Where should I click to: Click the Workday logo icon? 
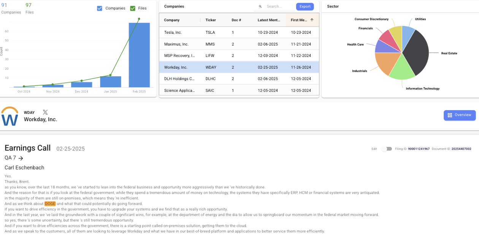point(10,117)
